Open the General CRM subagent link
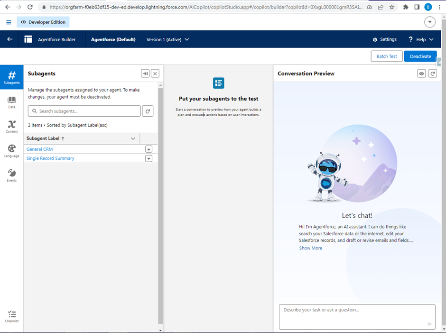The height and width of the screenshot is (333, 446). coord(39,149)
